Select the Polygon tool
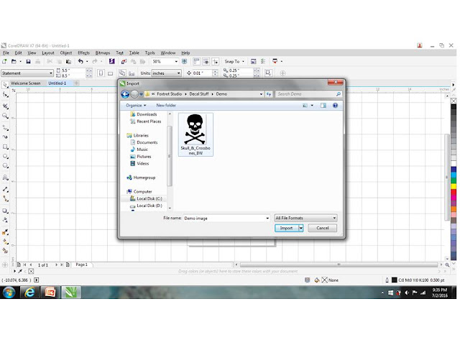460x345 pixels. pos(5,166)
